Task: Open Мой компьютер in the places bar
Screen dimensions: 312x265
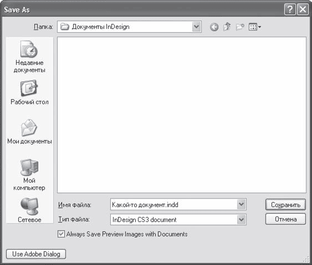Action: click(29, 175)
